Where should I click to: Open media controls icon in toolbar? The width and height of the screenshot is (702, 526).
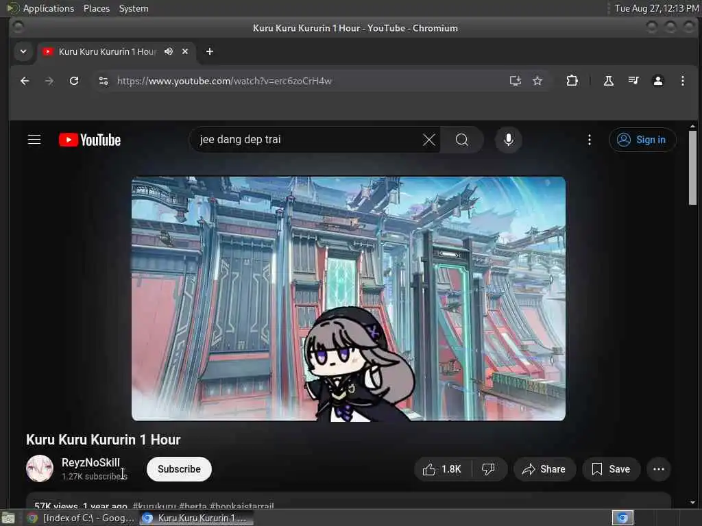tap(633, 81)
